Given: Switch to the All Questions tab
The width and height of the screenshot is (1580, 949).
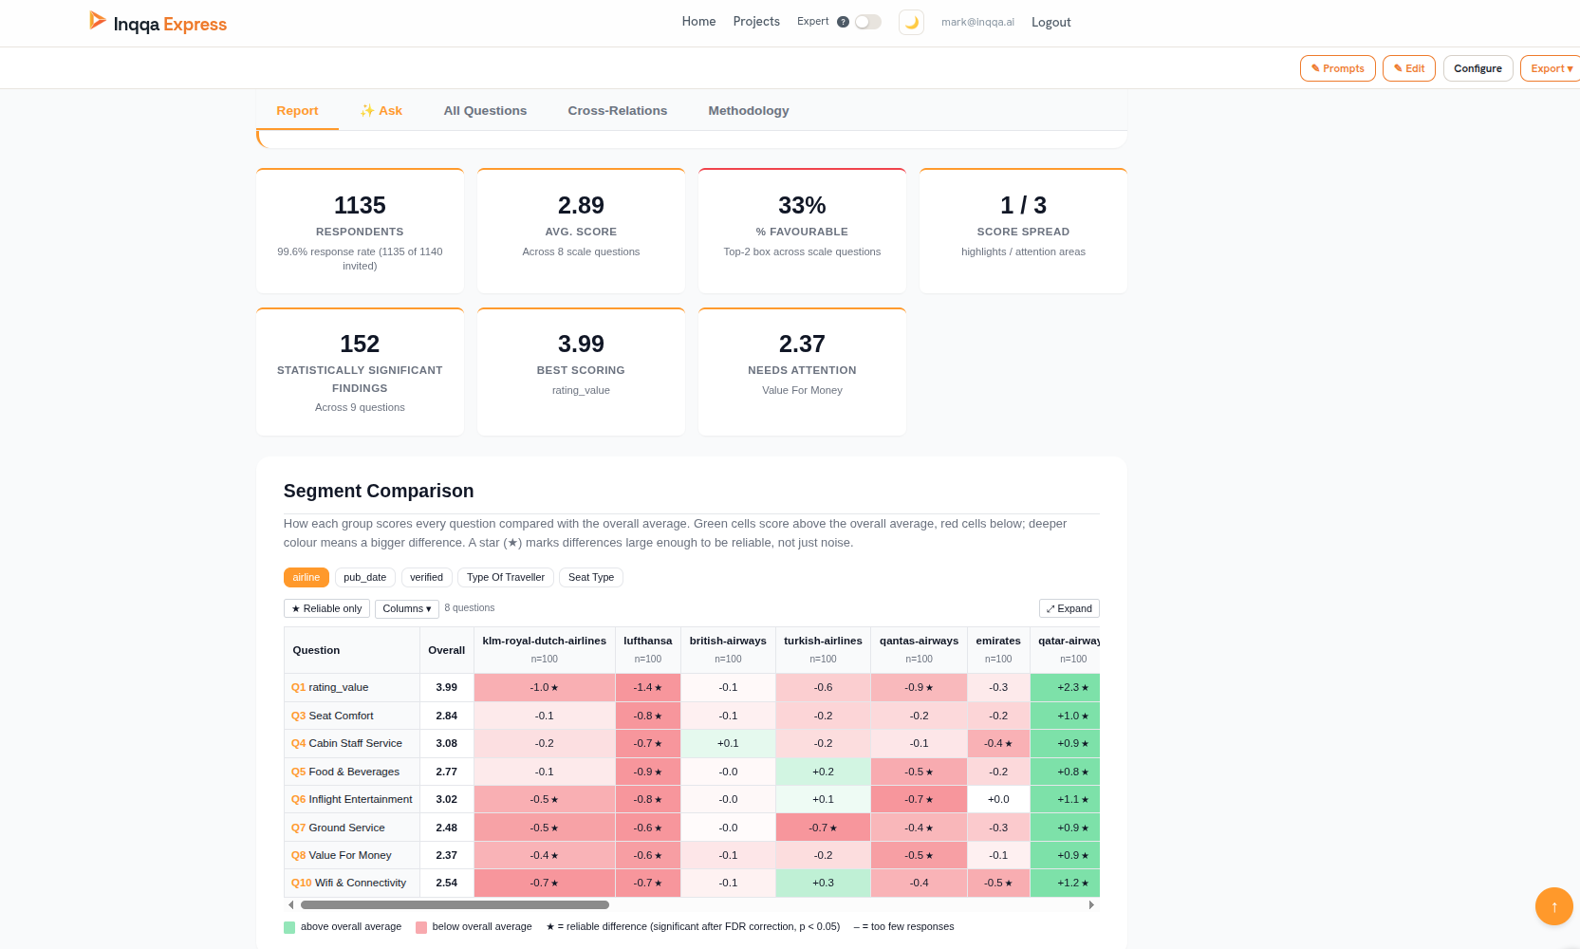Looking at the screenshot, I should [485, 111].
